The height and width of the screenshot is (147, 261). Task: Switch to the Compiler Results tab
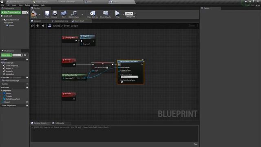click(40, 123)
